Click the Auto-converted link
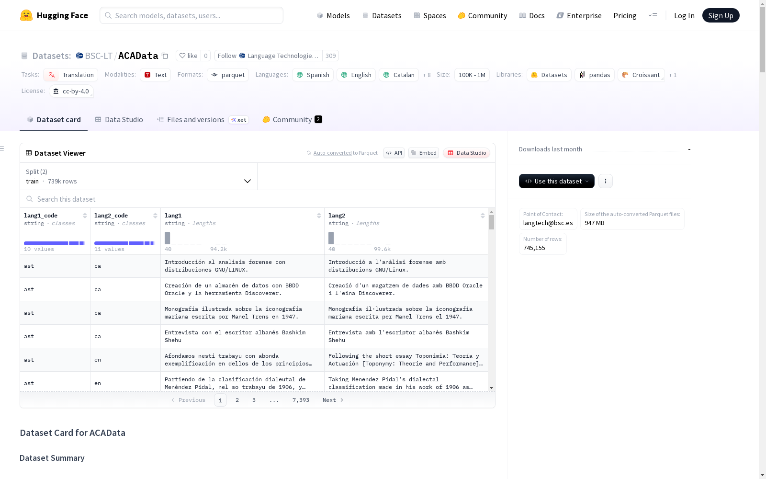Image resolution: width=766 pixels, height=479 pixels. (x=333, y=153)
